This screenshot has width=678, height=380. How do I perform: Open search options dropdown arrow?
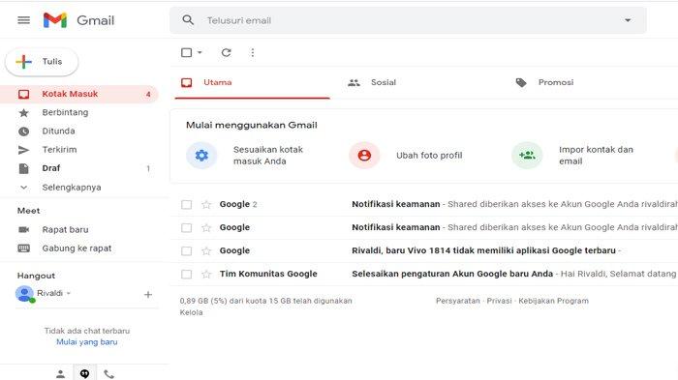[x=628, y=20]
